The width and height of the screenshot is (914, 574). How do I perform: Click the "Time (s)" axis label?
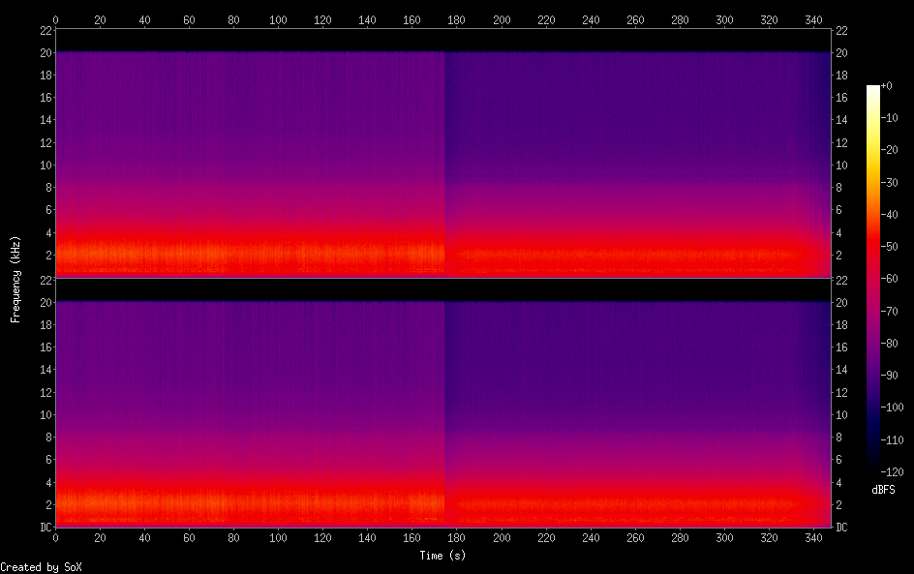443,556
